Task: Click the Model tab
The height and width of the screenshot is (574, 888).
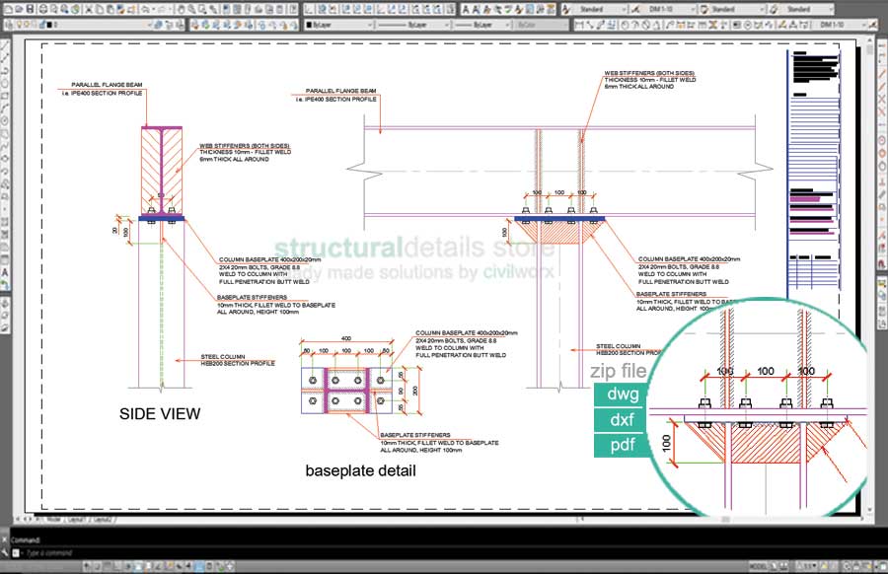Action: point(54,519)
